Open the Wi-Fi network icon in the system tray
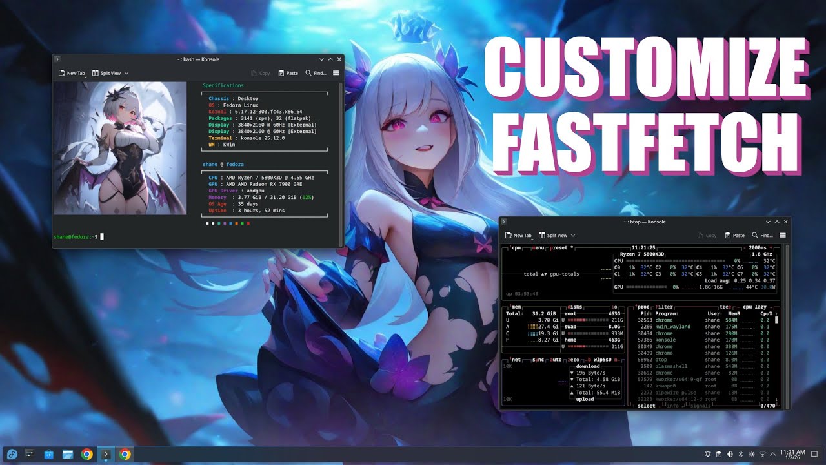Image resolution: width=826 pixels, height=465 pixels. tap(762, 455)
